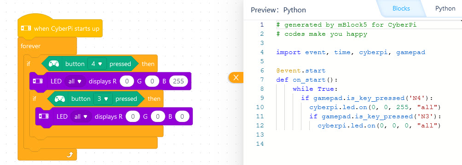462x165 pixels.
Task: Click the gamepad icon in button 4 block
Action: (x=54, y=64)
